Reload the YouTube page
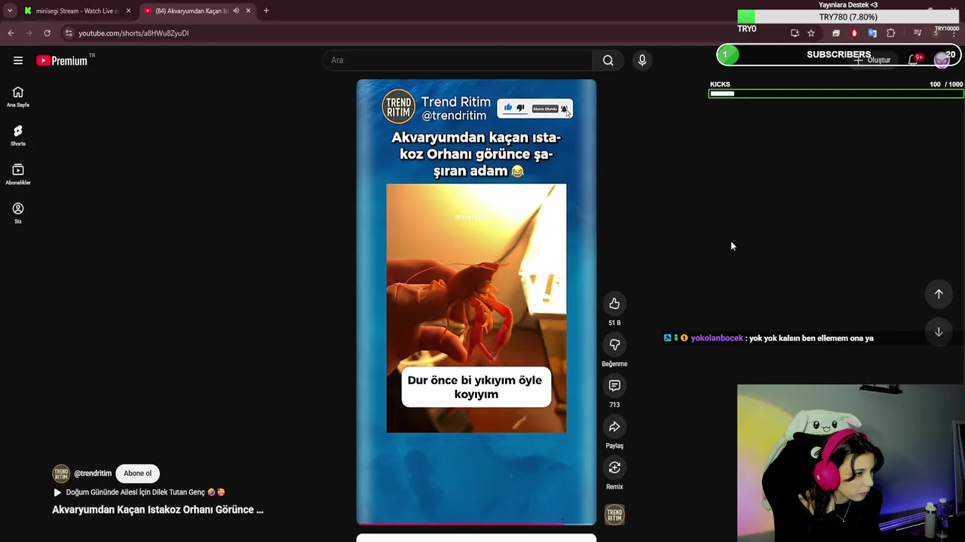The width and height of the screenshot is (965, 542). [47, 33]
